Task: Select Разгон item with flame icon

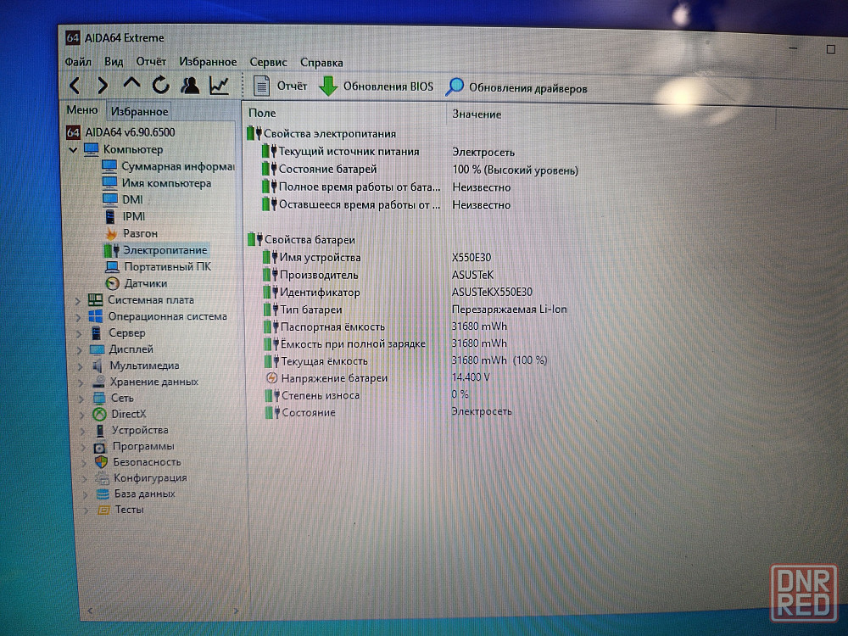Action: [x=140, y=233]
